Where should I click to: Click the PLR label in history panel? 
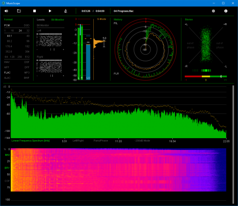pos(116,74)
